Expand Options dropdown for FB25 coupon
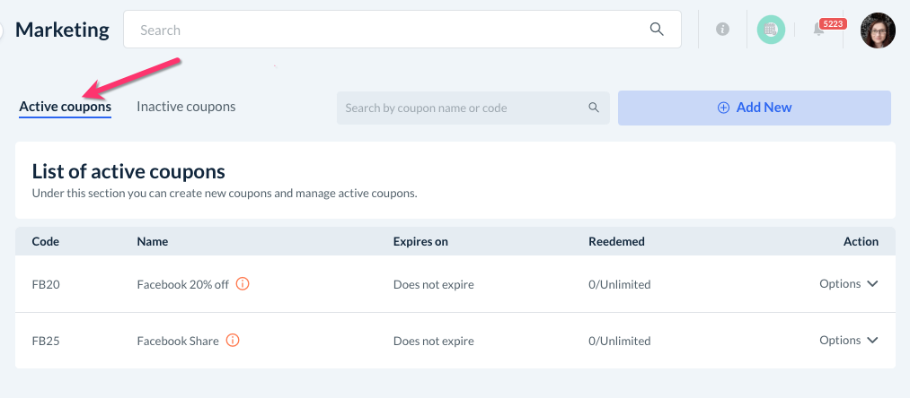Screen dimensions: 910x398 [x=848, y=341]
